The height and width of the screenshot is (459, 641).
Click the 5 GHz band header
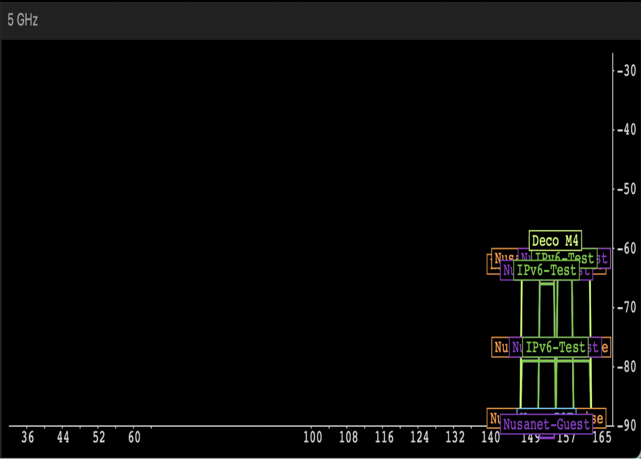(23, 21)
